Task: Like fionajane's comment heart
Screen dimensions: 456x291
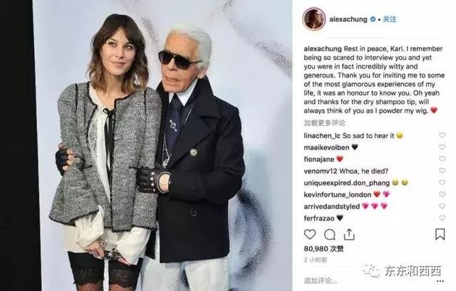Action: pos(442,159)
